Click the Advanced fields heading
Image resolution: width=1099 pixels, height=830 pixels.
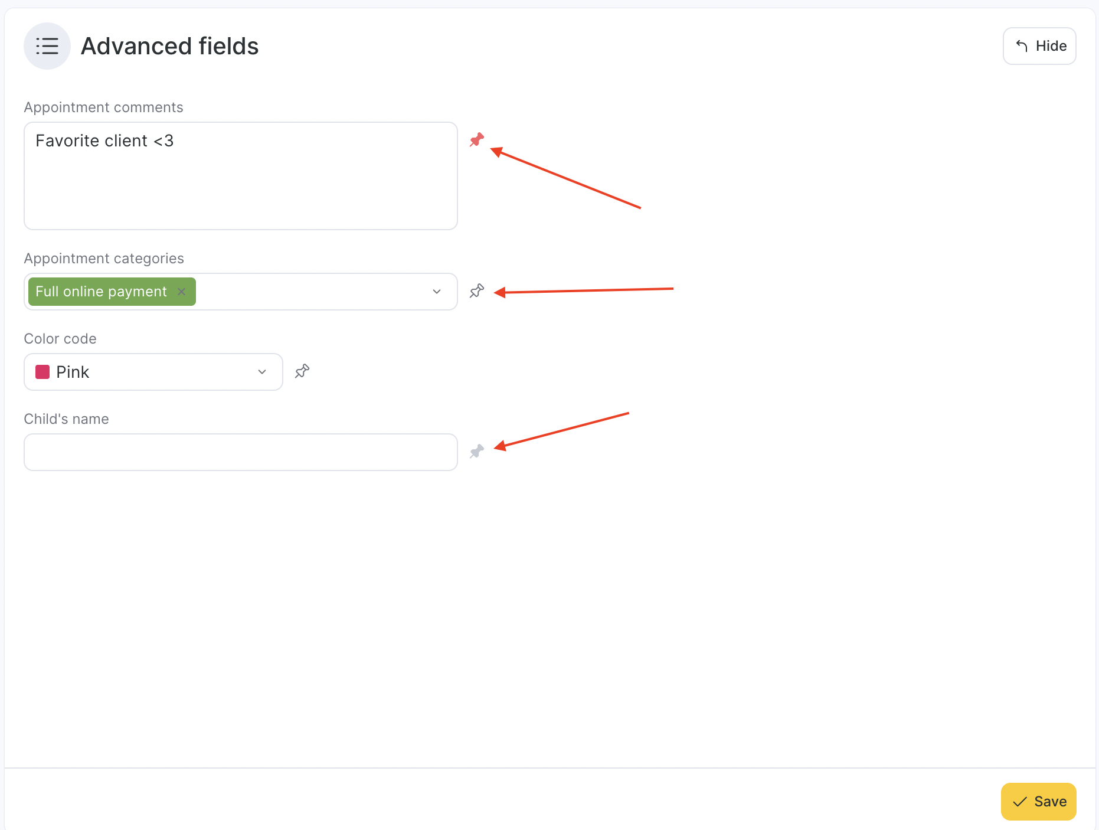click(170, 46)
